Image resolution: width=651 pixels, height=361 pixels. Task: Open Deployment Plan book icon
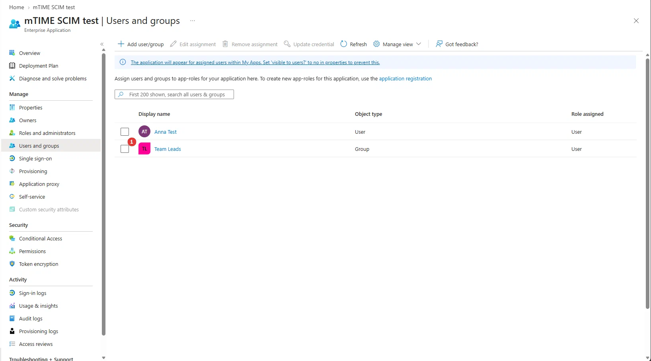(x=12, y=66)
